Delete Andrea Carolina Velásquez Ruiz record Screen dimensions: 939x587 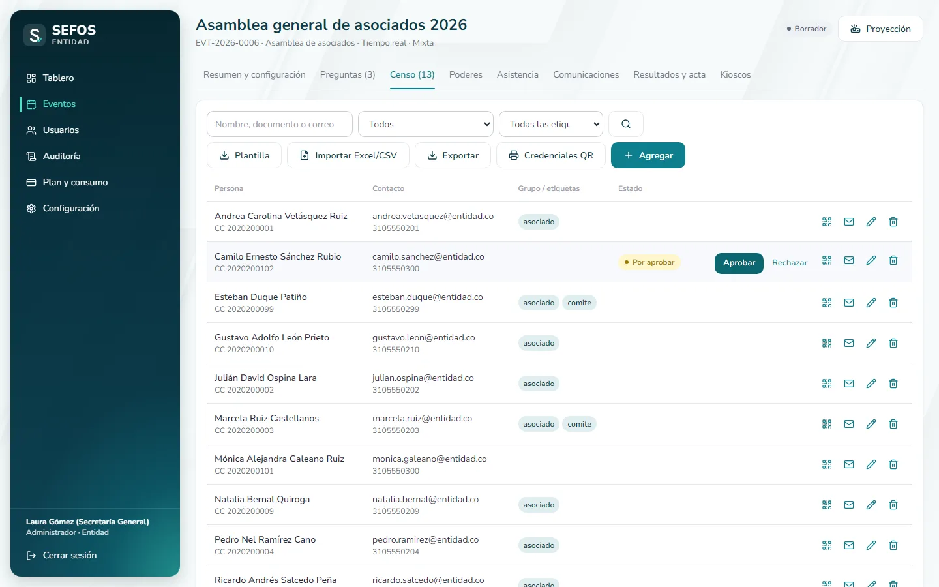click(x=893, y=222)
